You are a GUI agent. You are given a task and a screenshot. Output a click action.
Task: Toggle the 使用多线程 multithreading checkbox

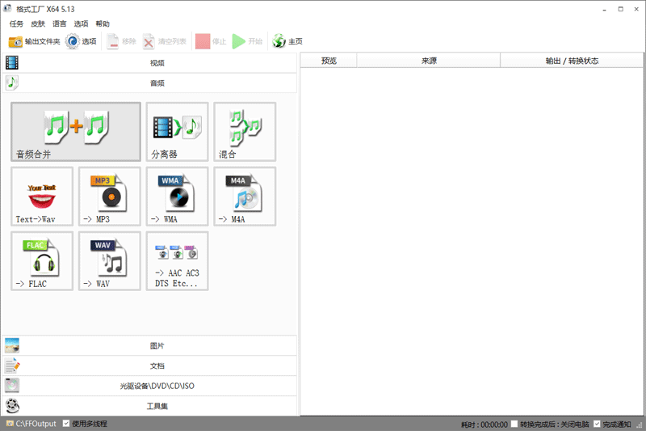pos(66,423)
